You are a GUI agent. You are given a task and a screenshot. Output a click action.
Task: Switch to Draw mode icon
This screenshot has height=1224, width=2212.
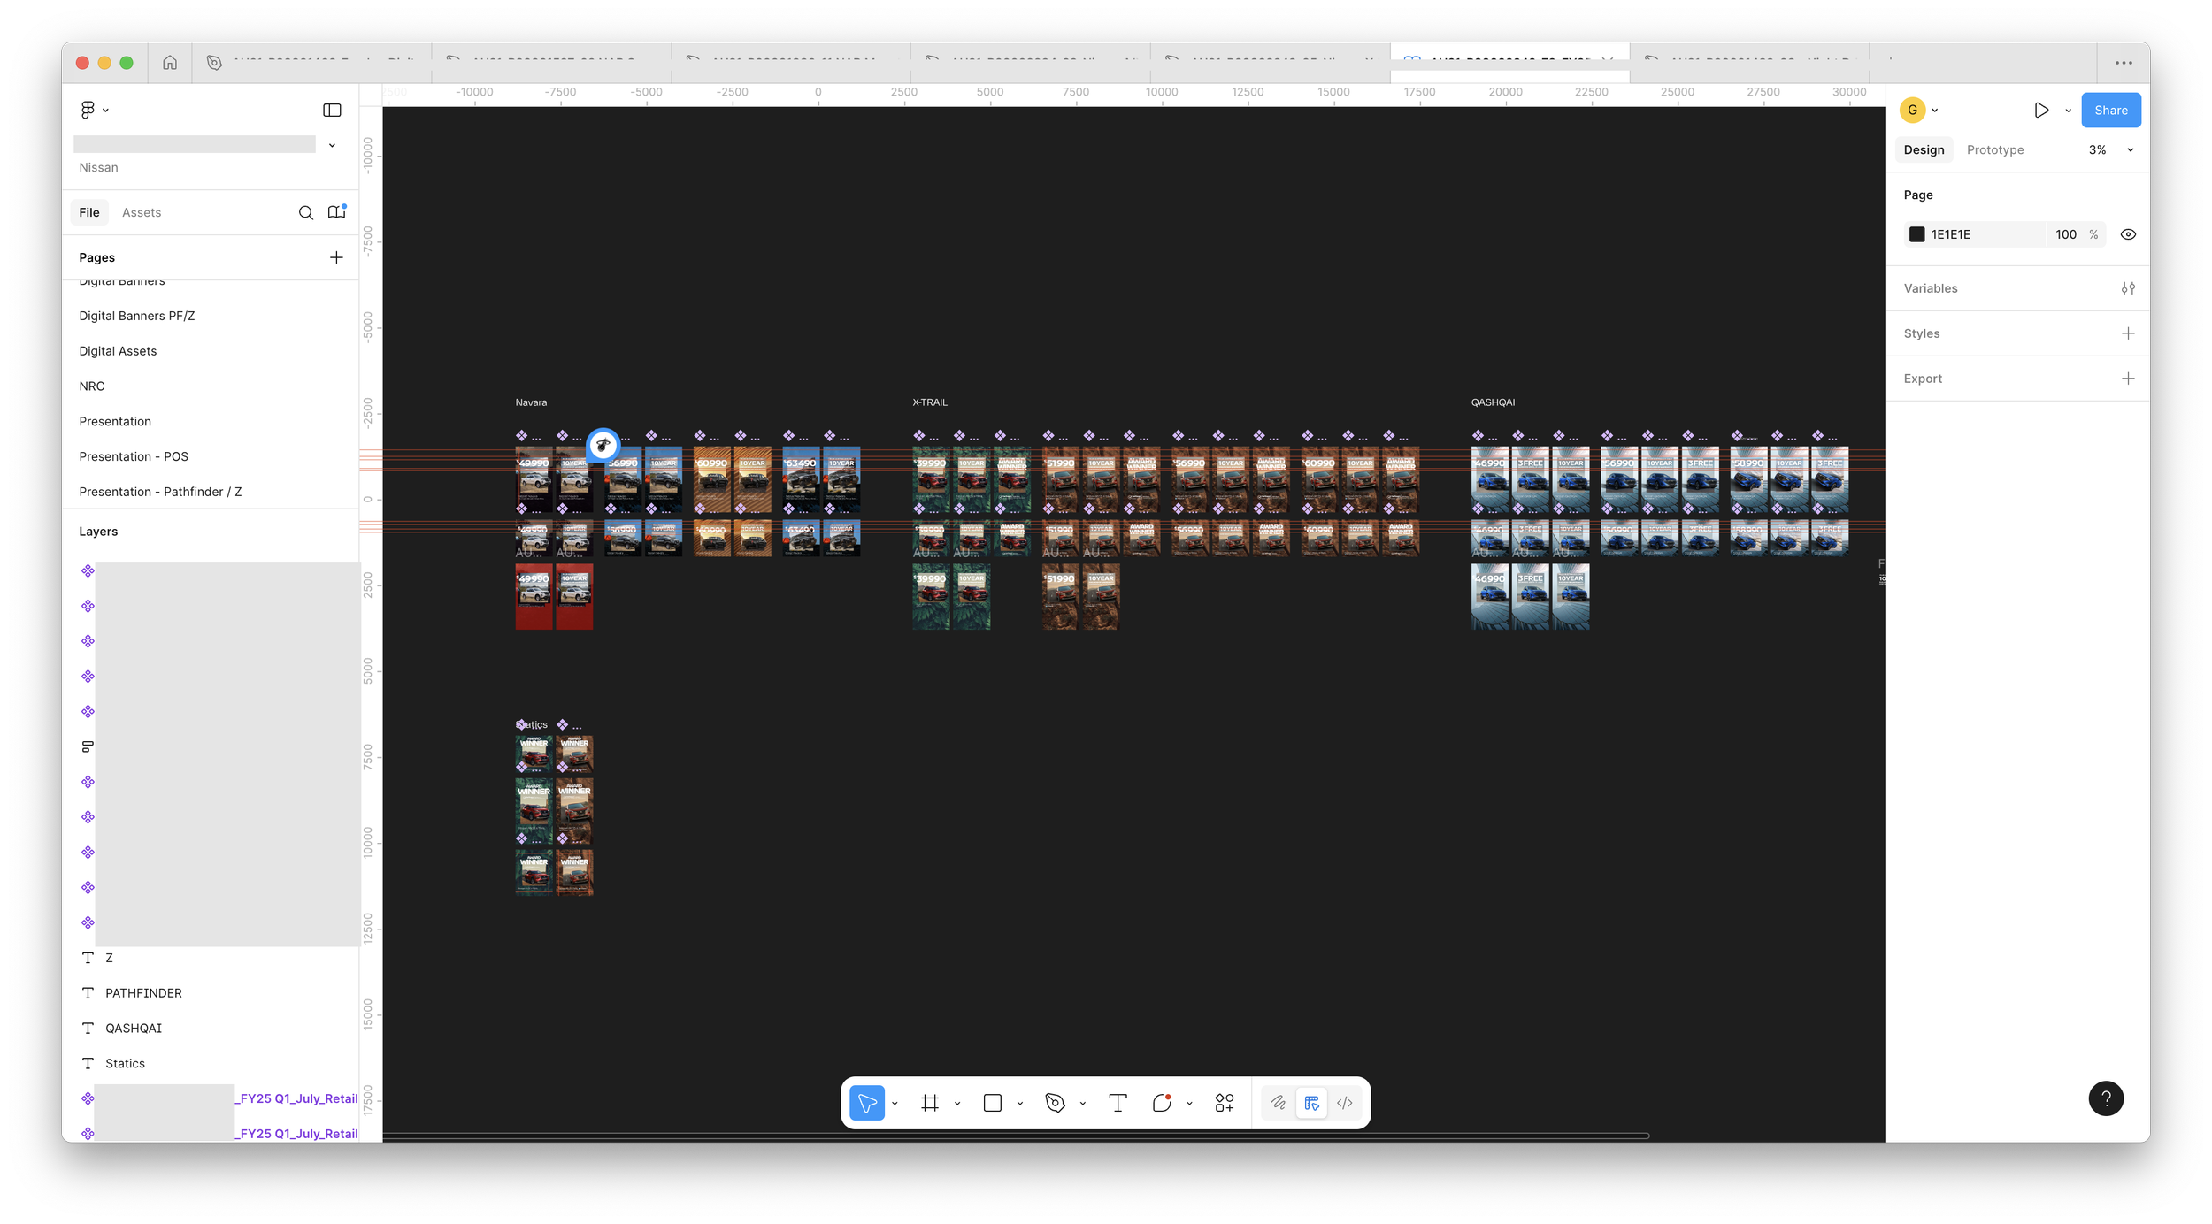(x=1279, y=1103)
